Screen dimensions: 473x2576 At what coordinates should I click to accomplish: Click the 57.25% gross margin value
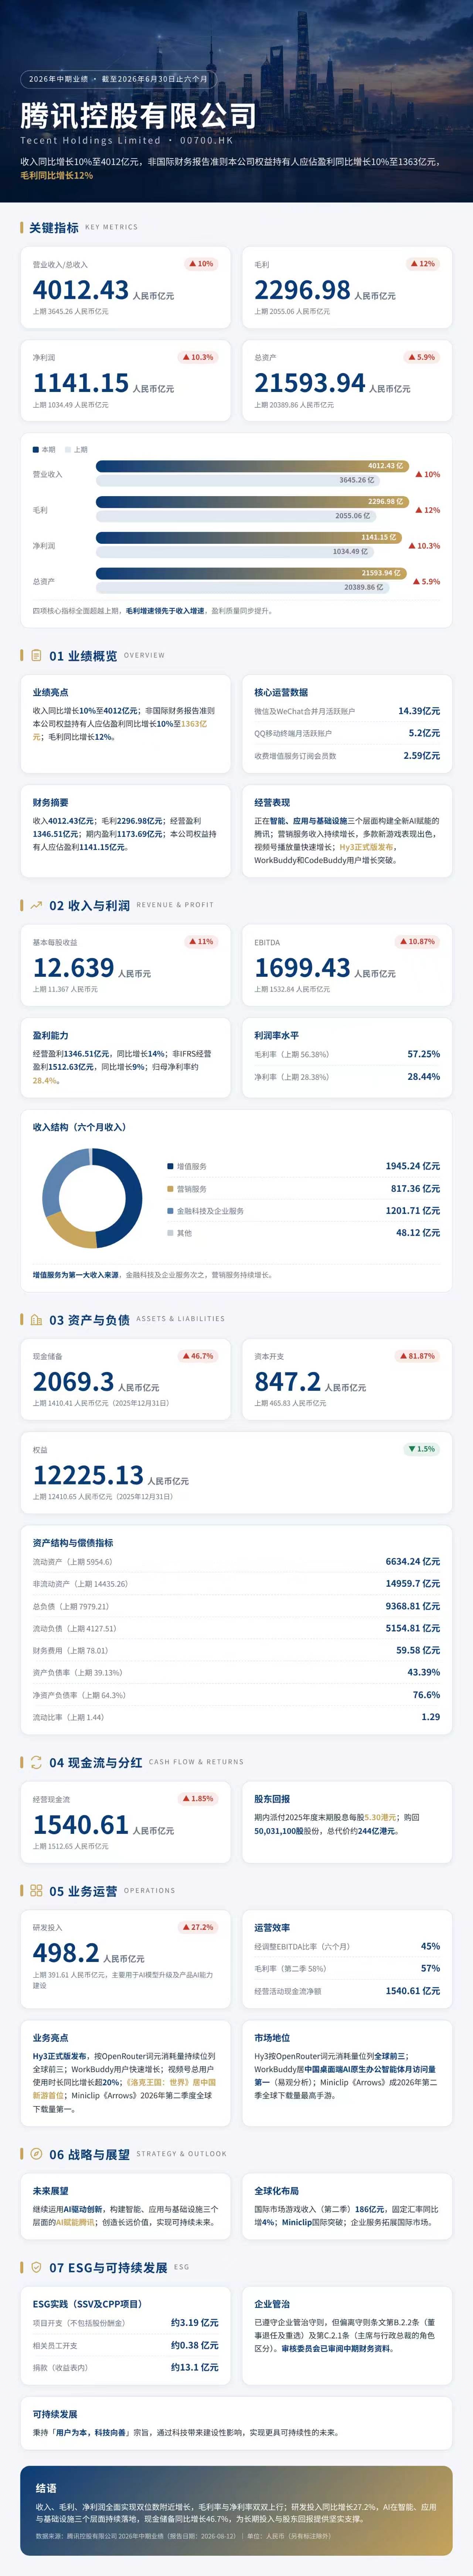click(x=424, y=1054)
